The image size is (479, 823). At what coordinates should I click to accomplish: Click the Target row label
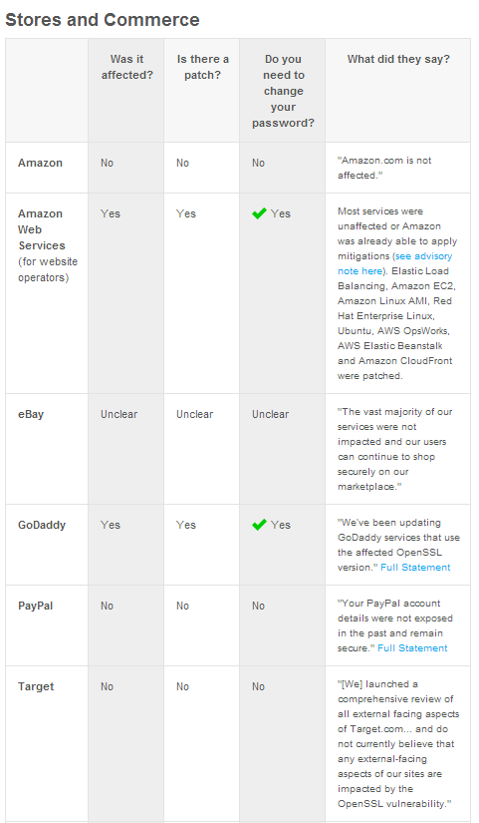[36, 686]
